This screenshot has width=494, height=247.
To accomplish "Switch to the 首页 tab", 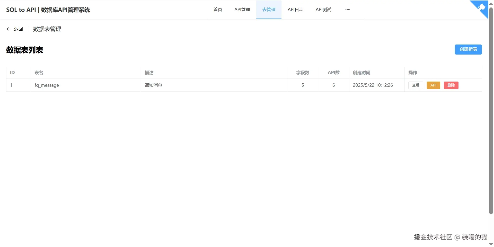I will point(217,10).
